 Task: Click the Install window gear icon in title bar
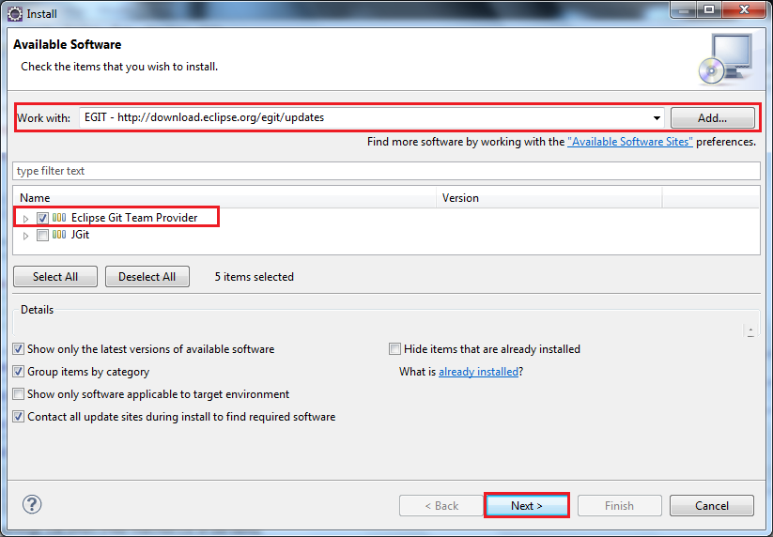tap(15, 14)
